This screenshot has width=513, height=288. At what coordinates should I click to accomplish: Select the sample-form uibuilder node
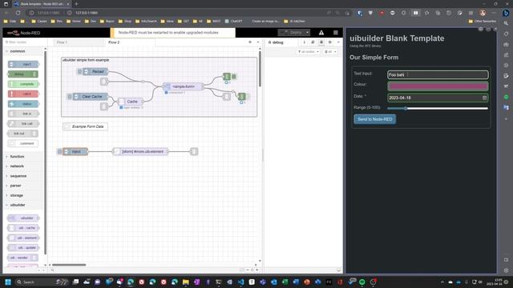pos(184,86)
